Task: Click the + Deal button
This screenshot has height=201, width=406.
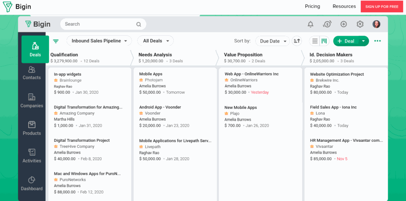Action: coord(346,41)
